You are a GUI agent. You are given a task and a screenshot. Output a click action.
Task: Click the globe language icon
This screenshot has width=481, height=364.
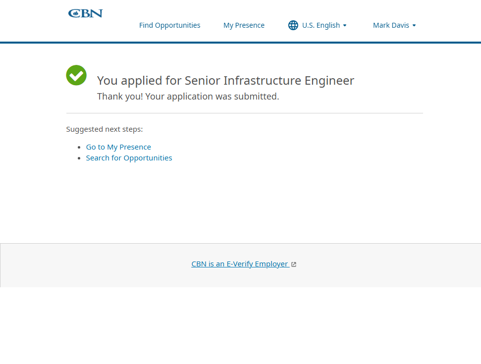coord(293,25)
